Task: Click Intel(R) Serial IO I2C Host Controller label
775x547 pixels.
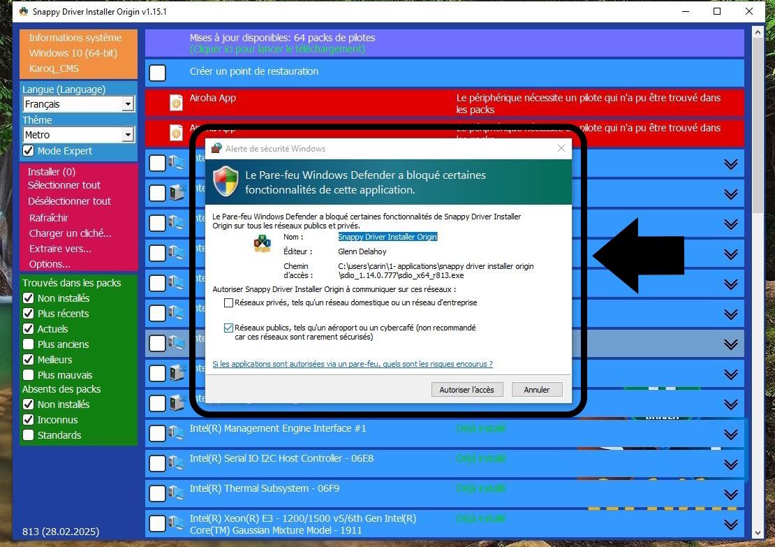Action: [282, 458]
